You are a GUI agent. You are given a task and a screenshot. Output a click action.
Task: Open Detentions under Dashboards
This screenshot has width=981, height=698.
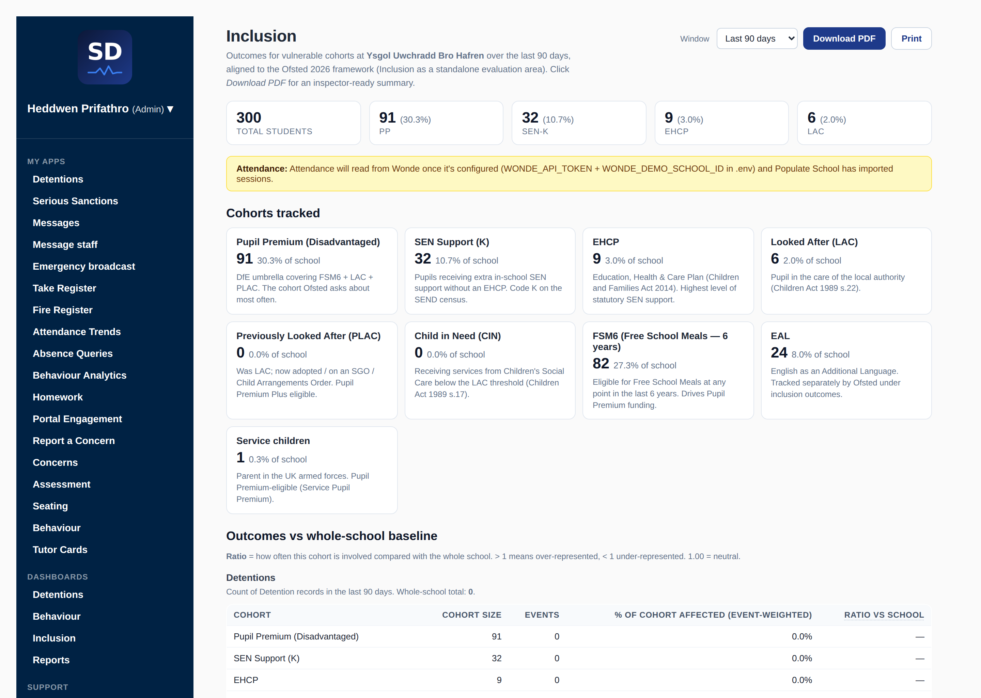[x=58, y=595]
